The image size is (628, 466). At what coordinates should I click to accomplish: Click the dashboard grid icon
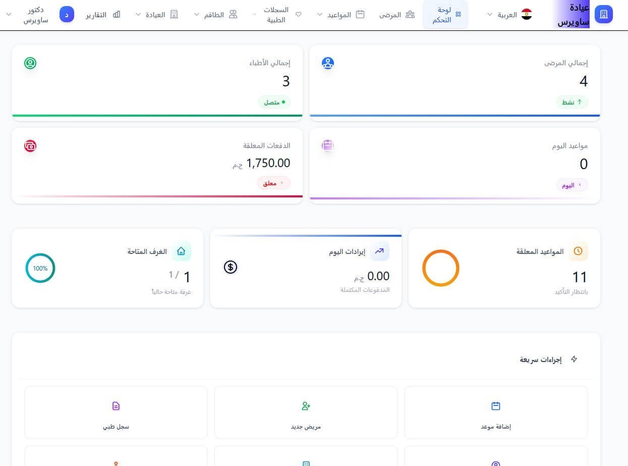point(458,15)
